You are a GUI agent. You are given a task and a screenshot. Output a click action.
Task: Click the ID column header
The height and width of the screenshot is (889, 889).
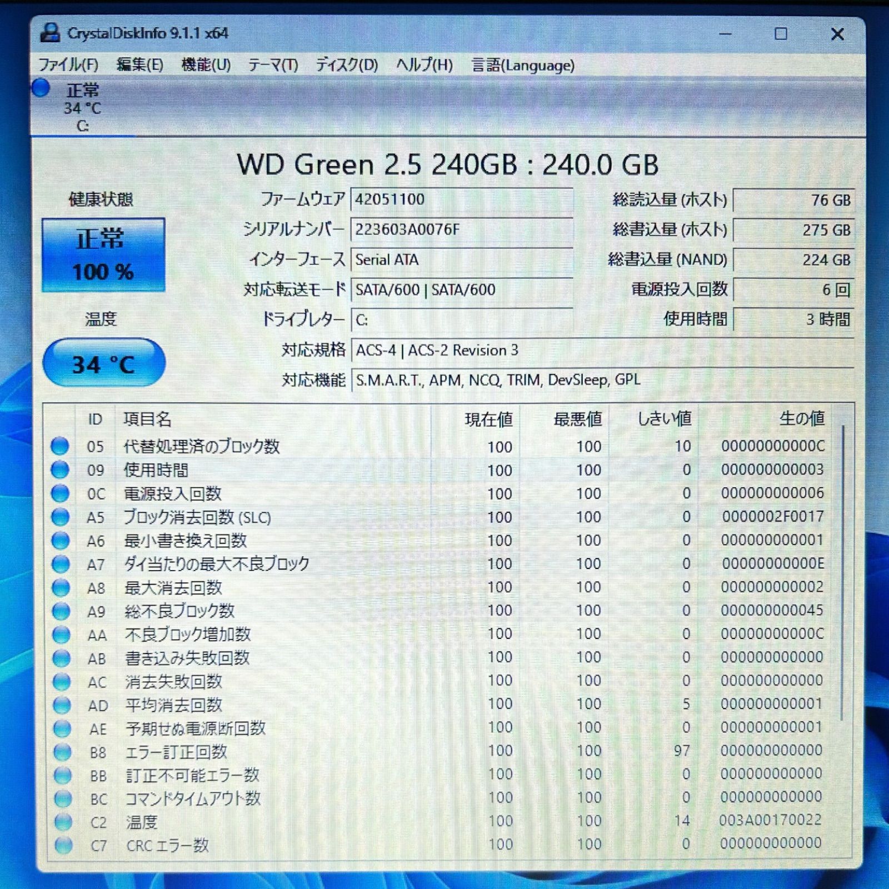click(95, 419)
